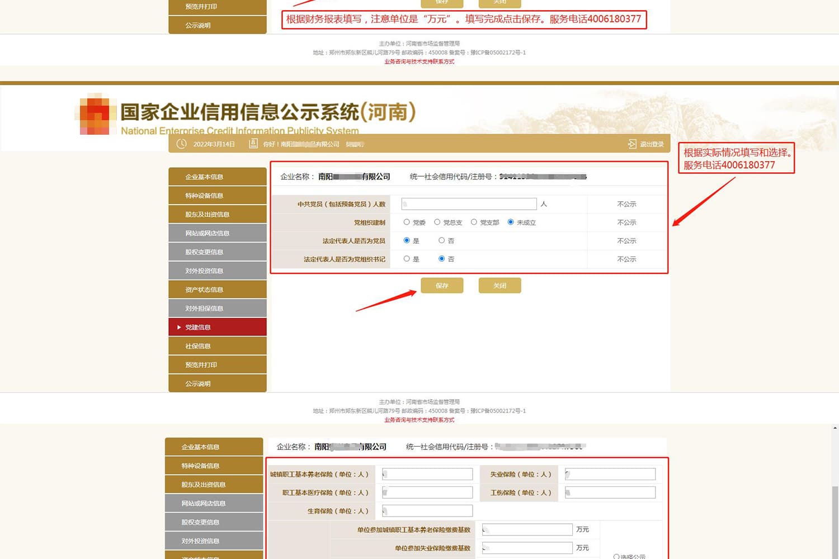Choose 党支部 for party organization type
The height and width of the screenshot is (559, 839).
[474, 222]
